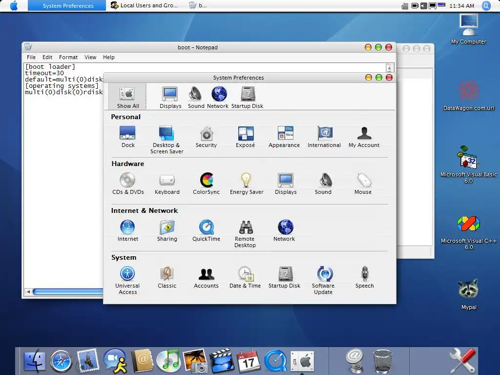The height and width of the screenshot is (375, 500).
Task: Open the Keyboard preference pane
Action: 167,184
